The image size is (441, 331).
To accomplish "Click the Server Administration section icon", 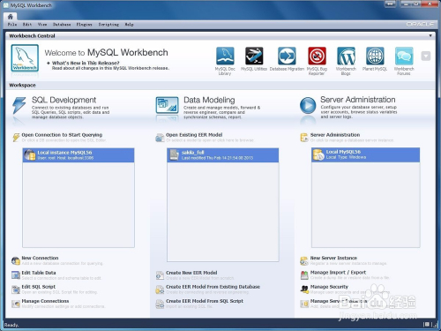I will tap(304, 138).
